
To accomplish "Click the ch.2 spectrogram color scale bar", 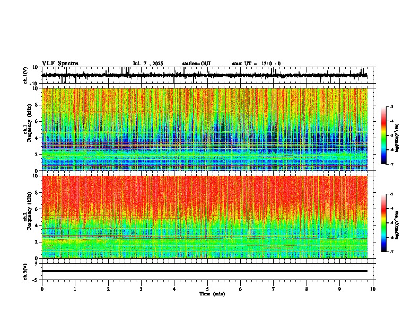I will tap(383, 223).
